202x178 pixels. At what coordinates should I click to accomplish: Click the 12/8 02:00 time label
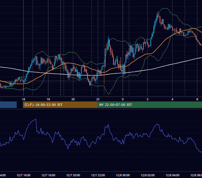(148, 175)
